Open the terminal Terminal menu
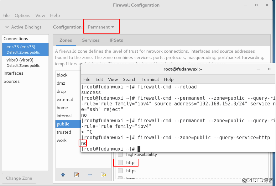This screenshot has height=186, width=276. click(150, 80)
